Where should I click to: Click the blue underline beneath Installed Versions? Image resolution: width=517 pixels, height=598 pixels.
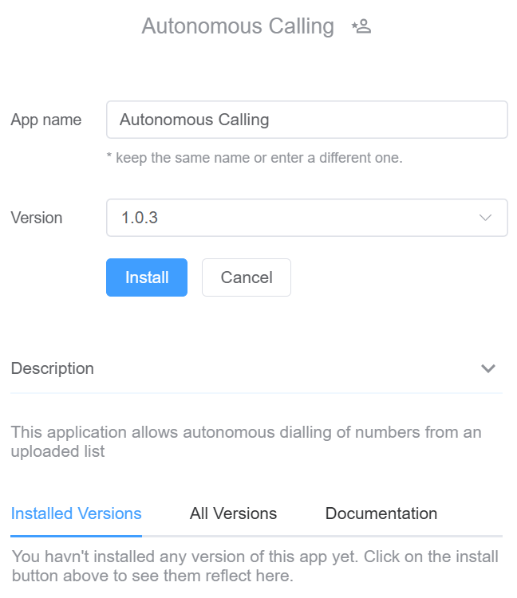coord(77,535)
